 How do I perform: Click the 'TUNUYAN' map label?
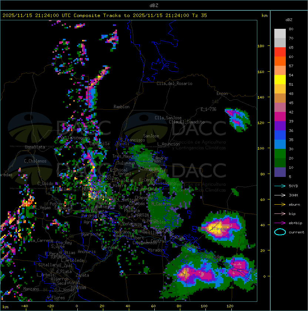(78, 287)
